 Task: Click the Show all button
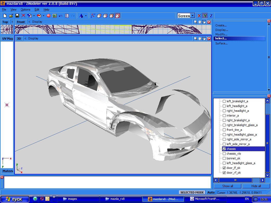(x=228, y=186)
